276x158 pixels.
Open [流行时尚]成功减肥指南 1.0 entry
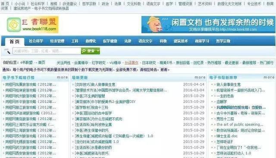pos(97,142)
